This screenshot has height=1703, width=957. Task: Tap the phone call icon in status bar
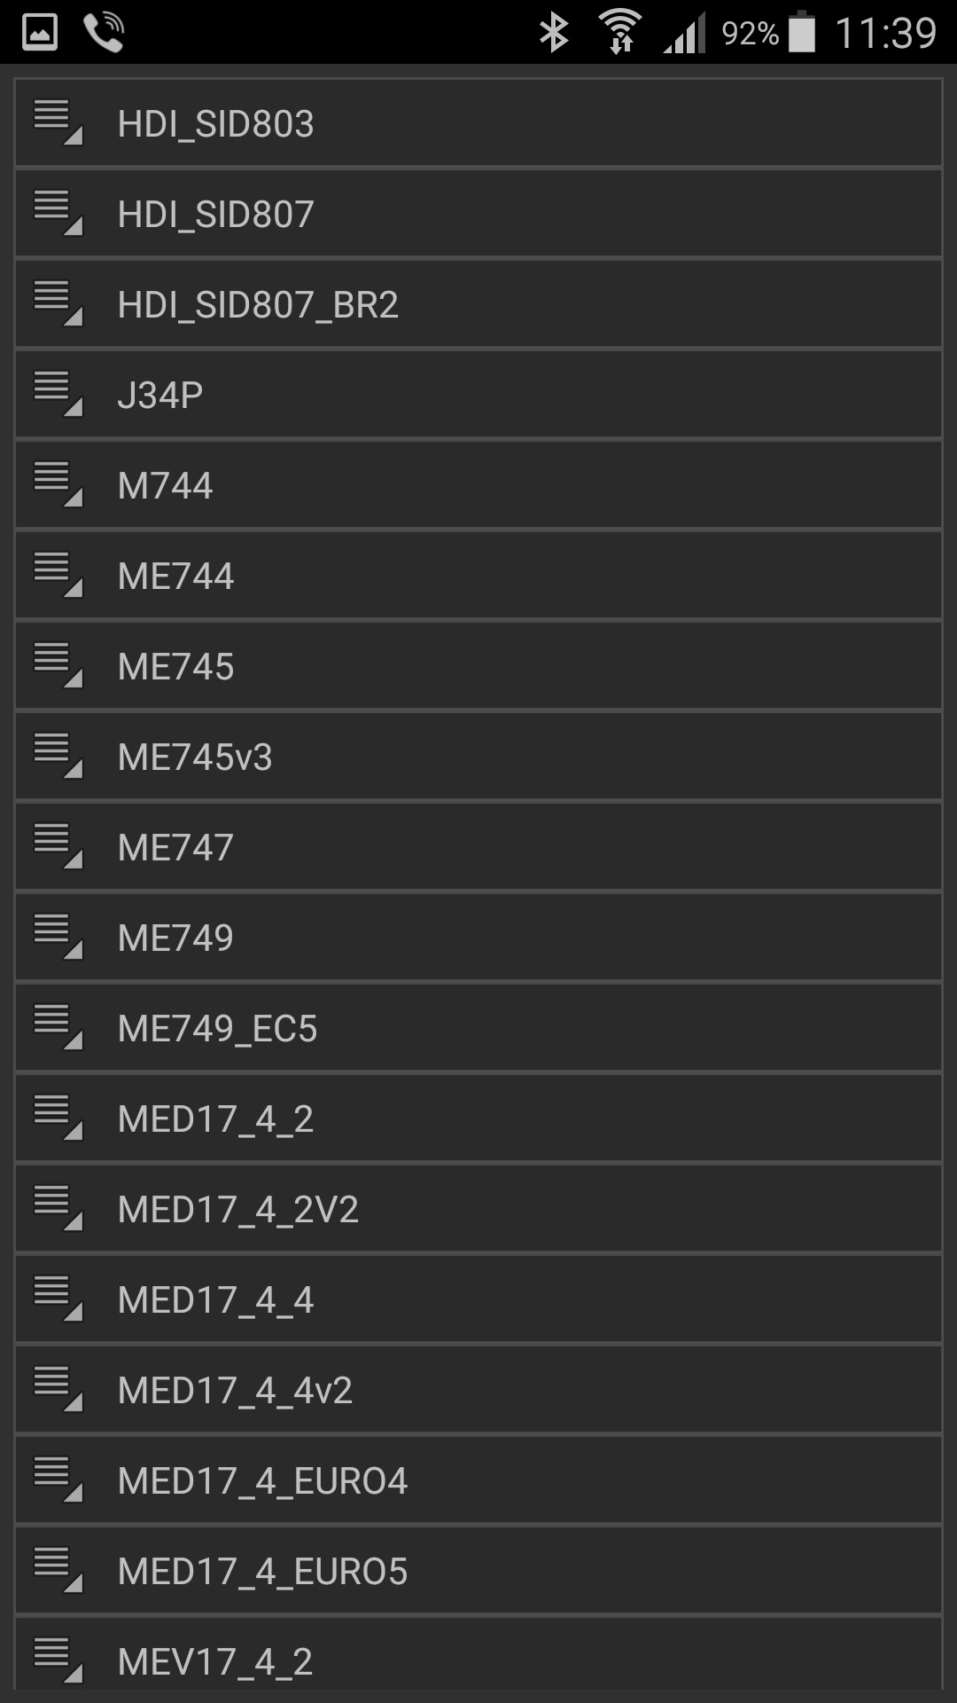click(104, 33)
